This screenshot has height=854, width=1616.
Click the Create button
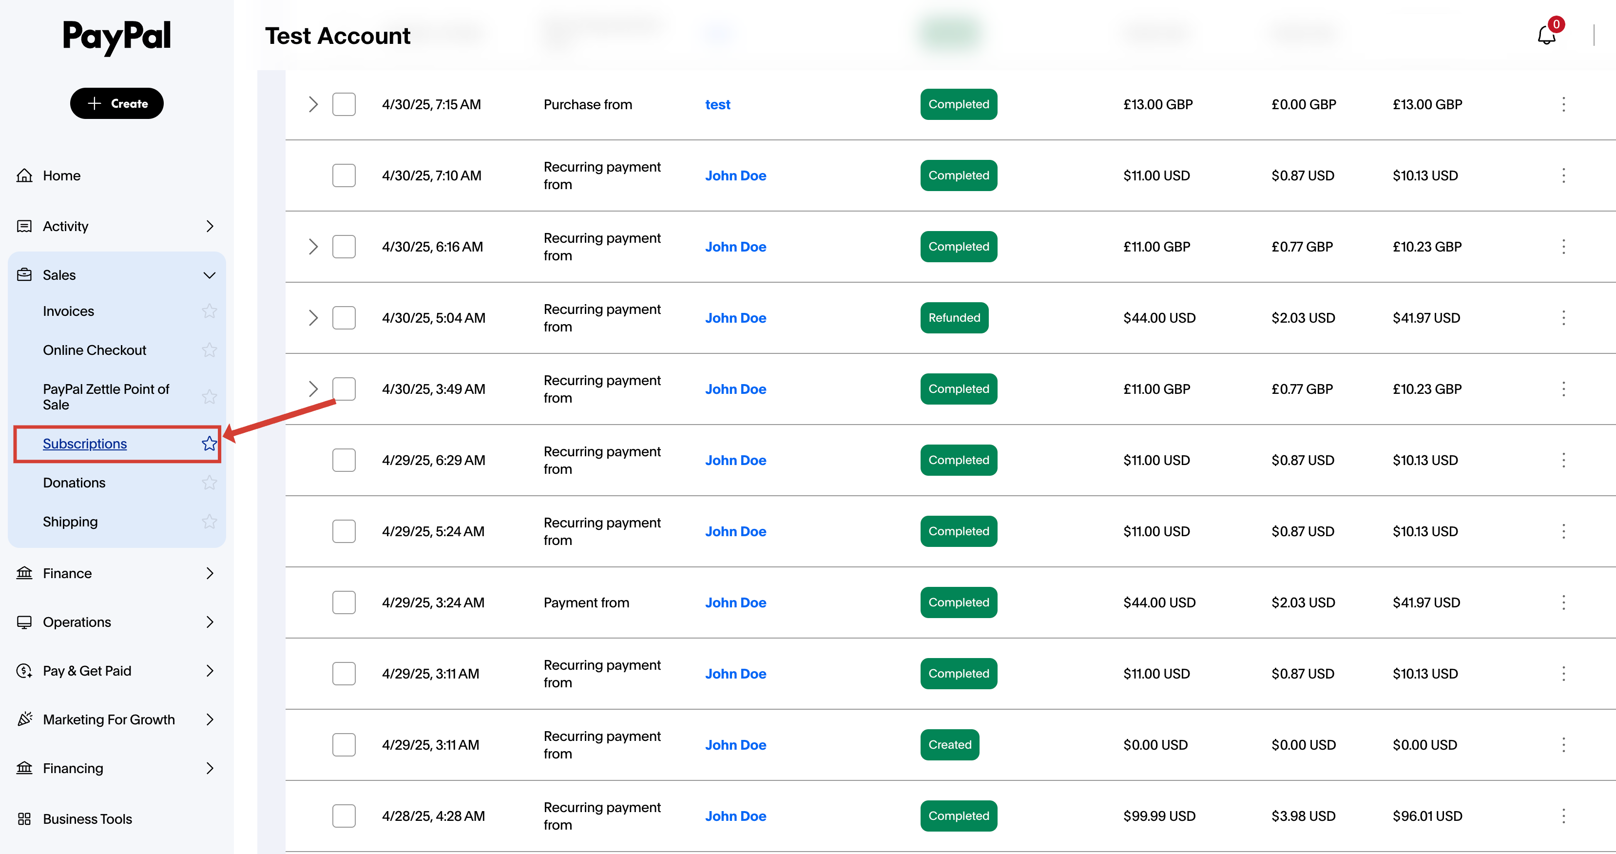tap(116, 103)
